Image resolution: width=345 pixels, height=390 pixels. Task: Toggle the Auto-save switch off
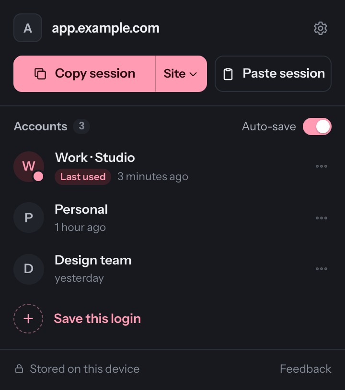317,126
